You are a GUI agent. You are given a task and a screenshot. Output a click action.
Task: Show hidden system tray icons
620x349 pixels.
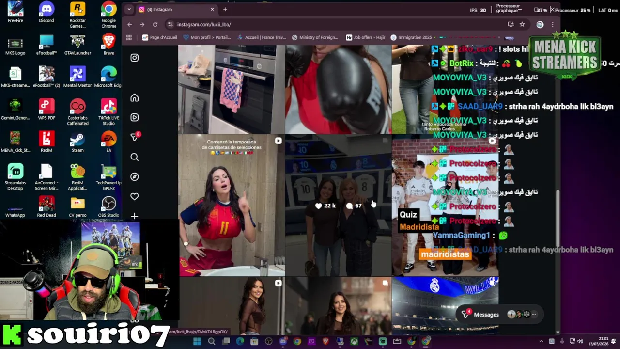[x=541, y=341]
